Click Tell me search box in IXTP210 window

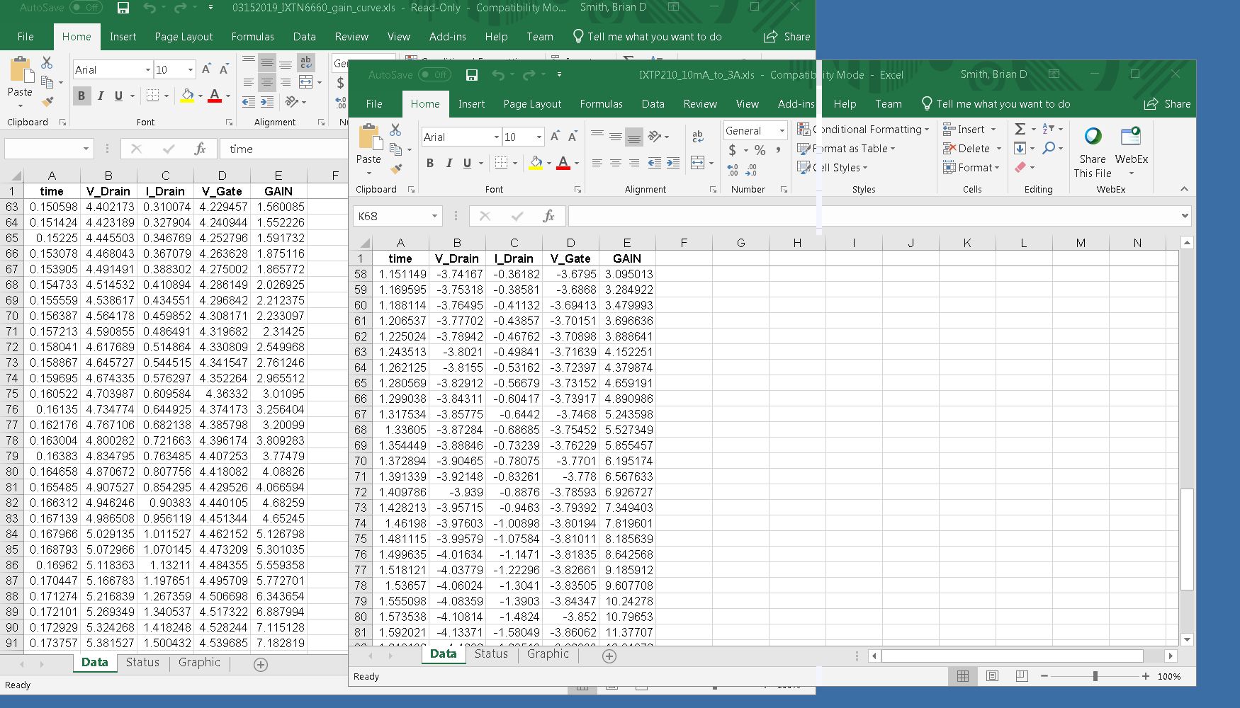point(995,103)
